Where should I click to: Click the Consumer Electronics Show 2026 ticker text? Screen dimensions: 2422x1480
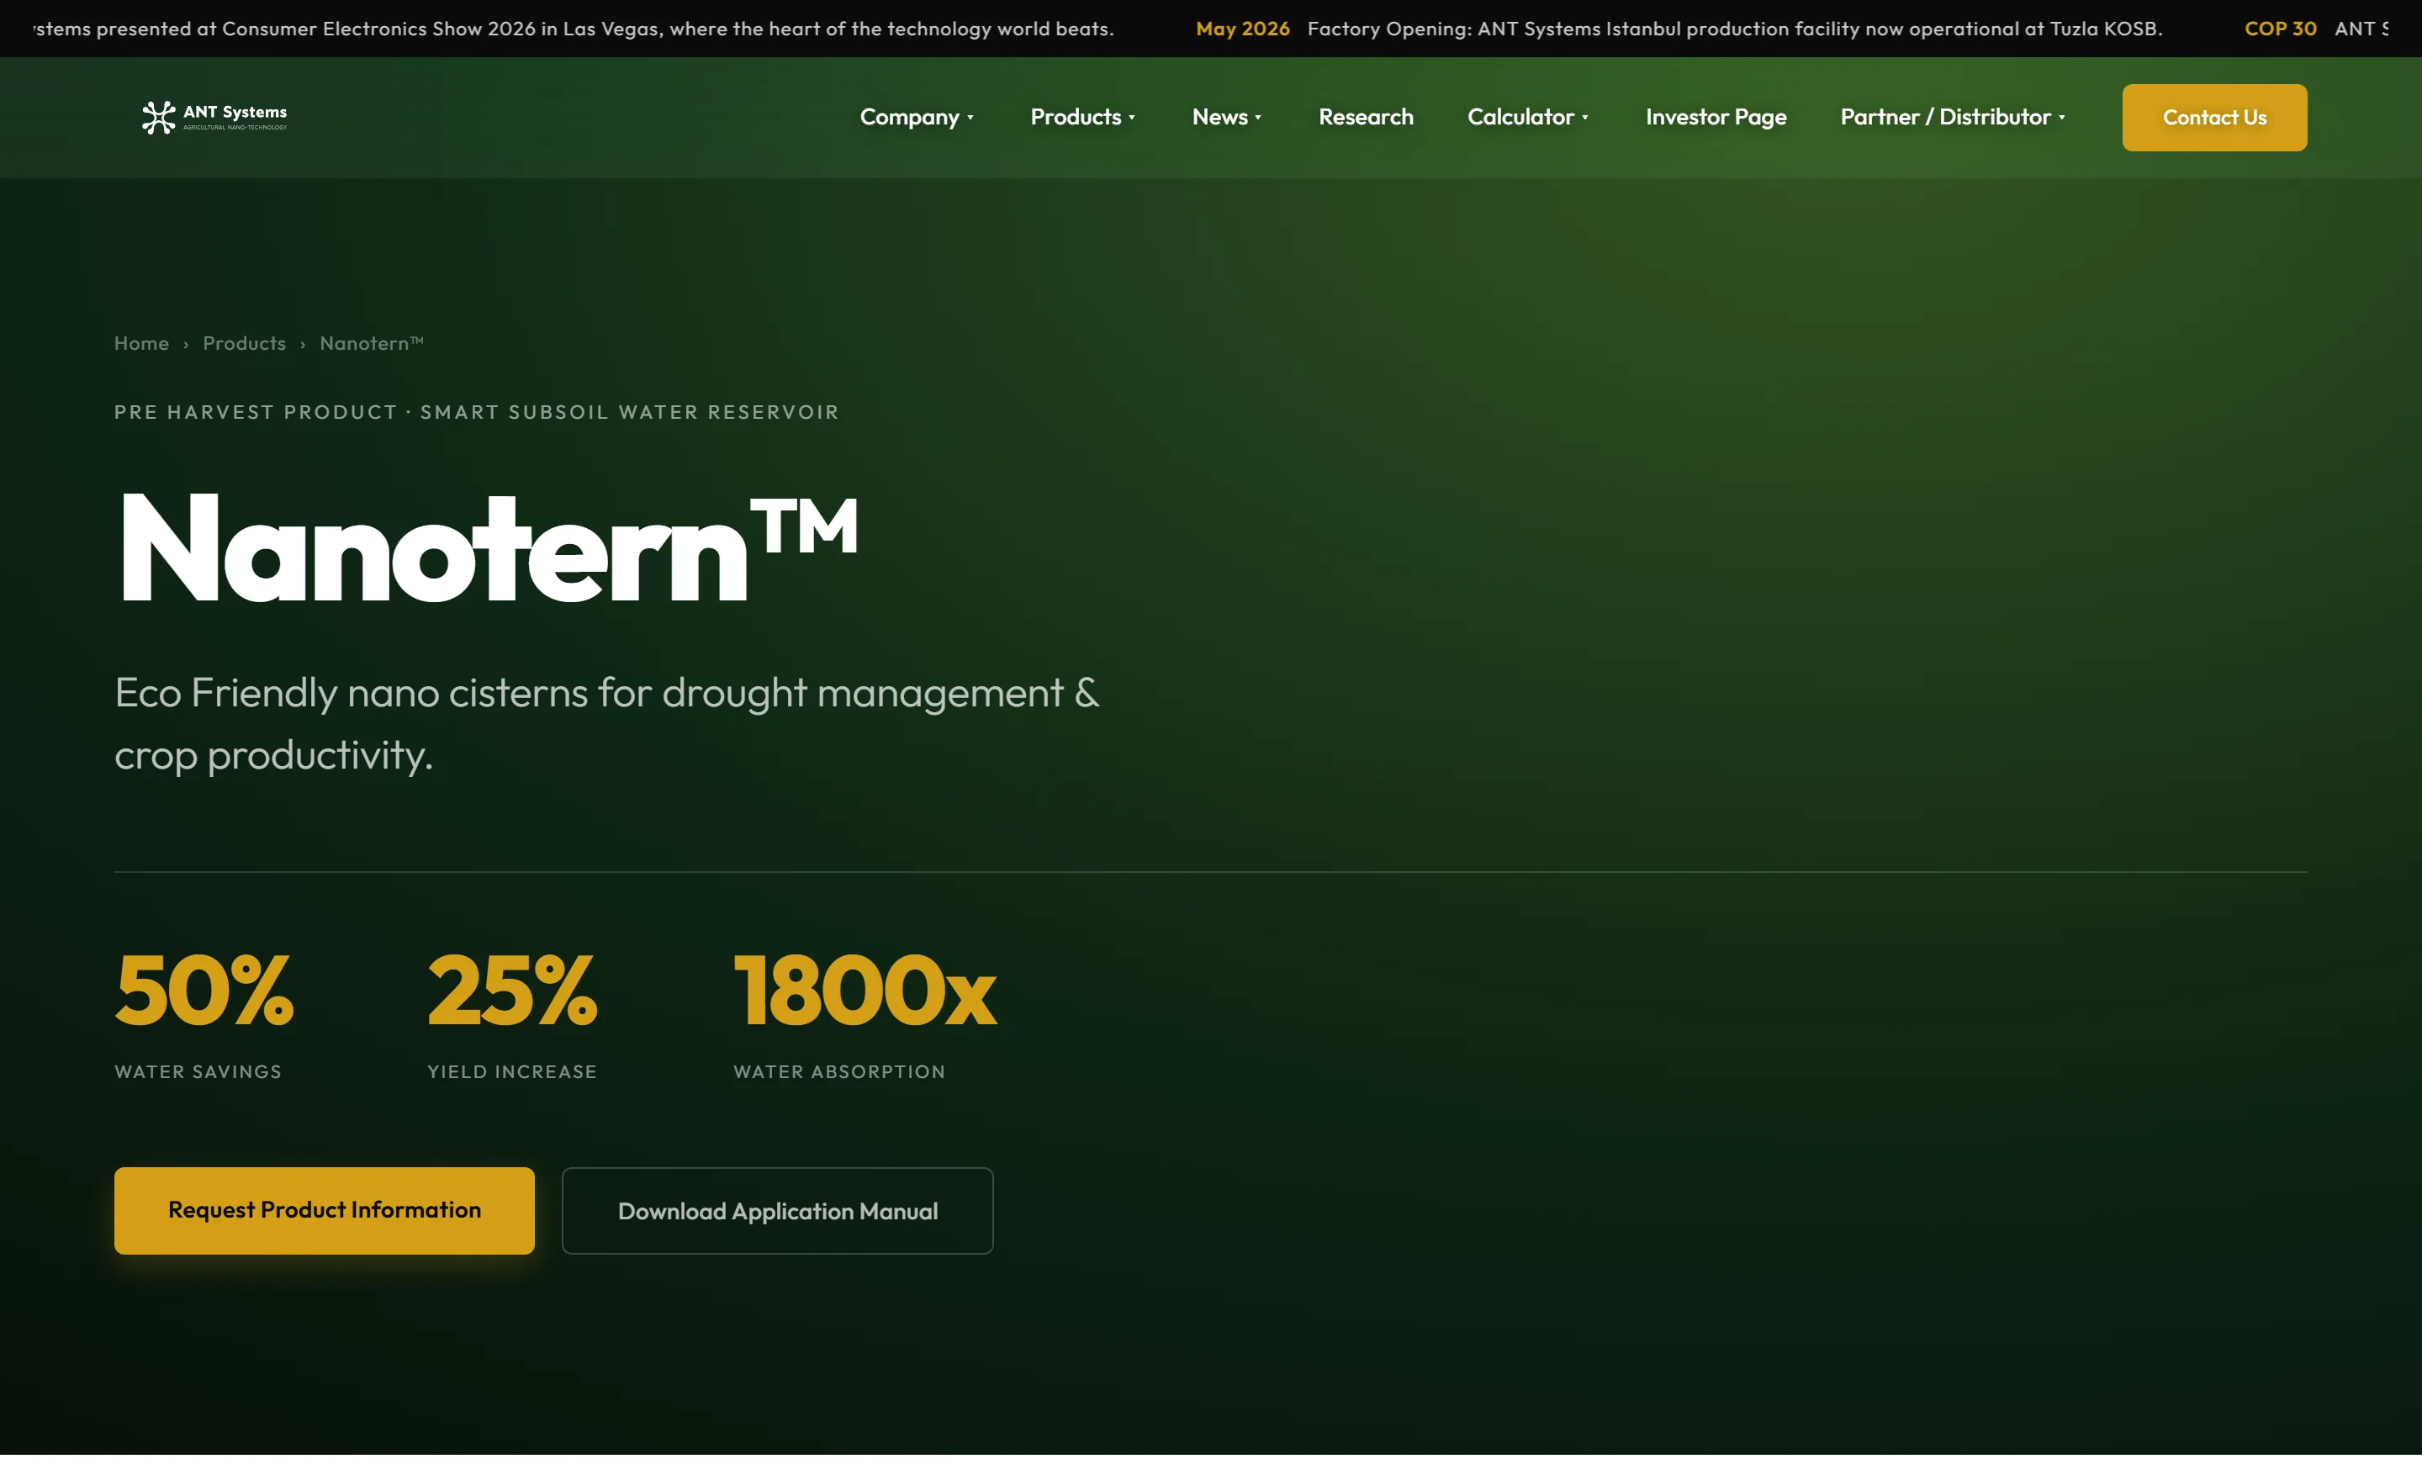[573, 29]
